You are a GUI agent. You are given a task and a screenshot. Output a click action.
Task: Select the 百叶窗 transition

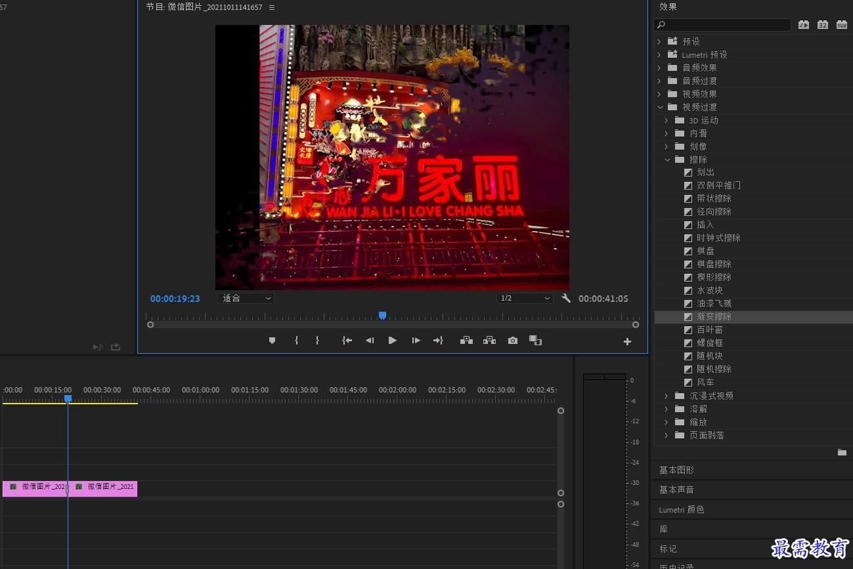pyautogui.click(x=710, y=330)
